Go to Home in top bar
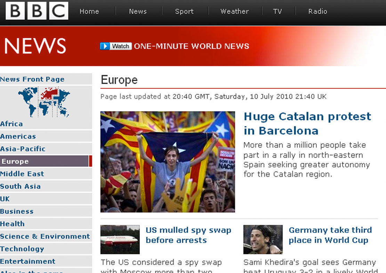This screenshot has width=386, height=273. tap(89, 11)
